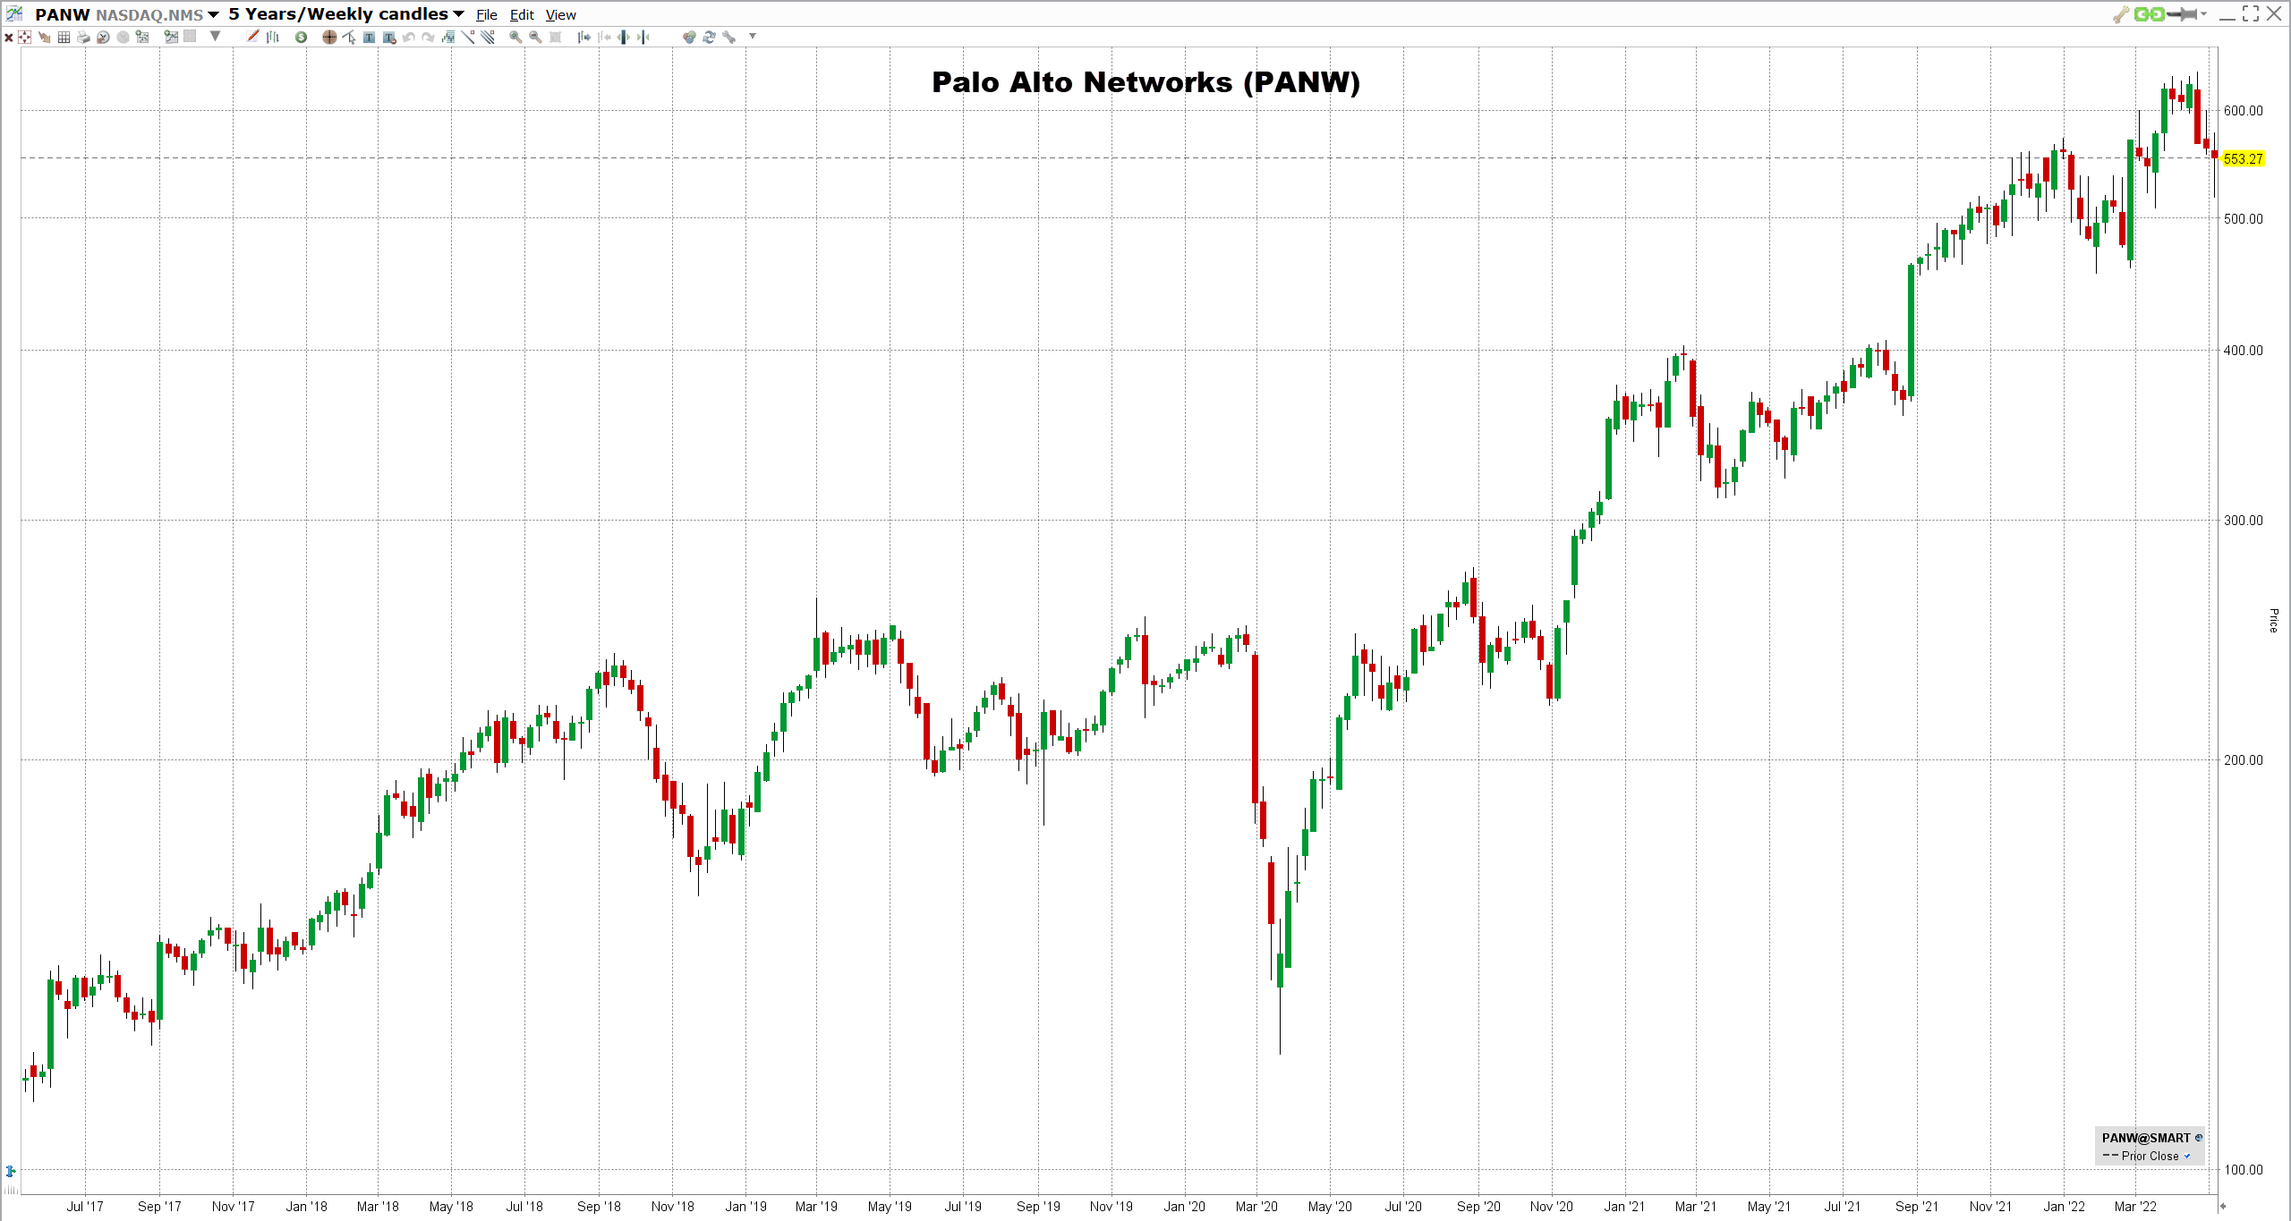Expand the gray triangle toolbar dropdown
Viewport: 2291px width, 1221px height.
coord(215,37)
